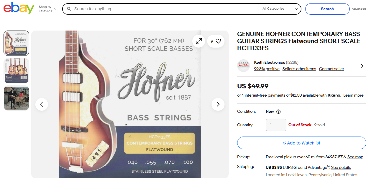Expand the image to full view
This screenshot has height=180, width=373.
(199, 41)
